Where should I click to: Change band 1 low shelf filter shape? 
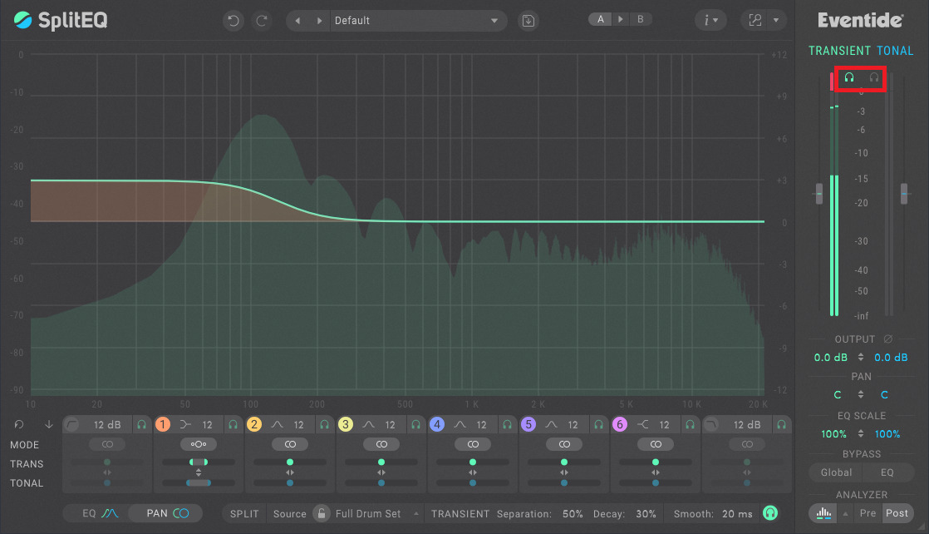click(186, 424)
